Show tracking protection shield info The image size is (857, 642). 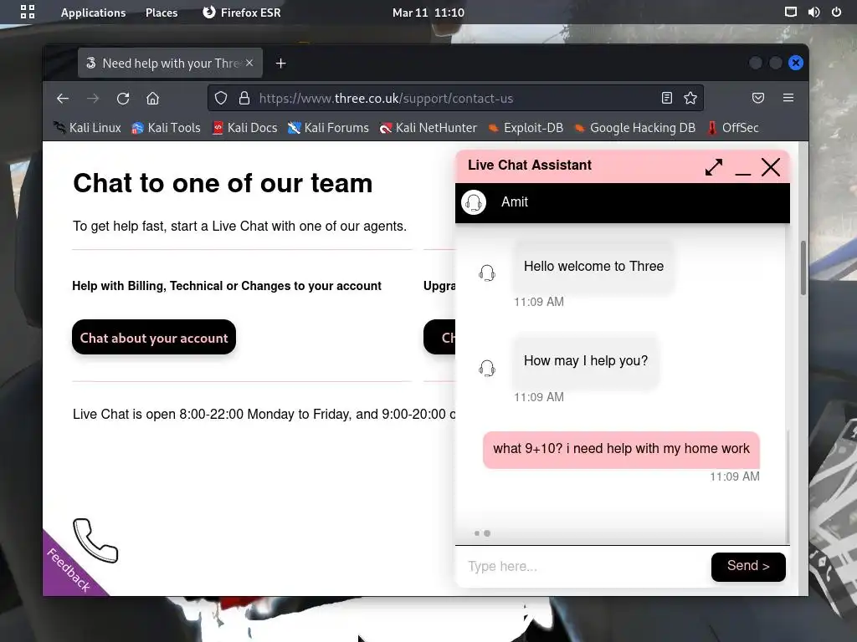click(x=221, y=99)
